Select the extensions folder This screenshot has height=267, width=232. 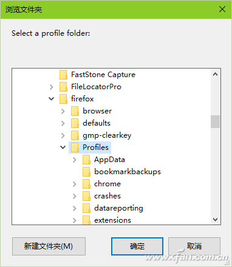pyautogui.click(x=113, y=220)
